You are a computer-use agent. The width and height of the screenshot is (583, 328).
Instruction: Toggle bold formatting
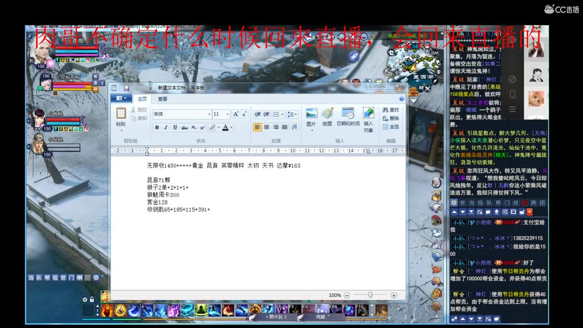pos(157,128)
